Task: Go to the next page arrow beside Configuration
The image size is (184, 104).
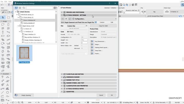Action: coord(66,19)
